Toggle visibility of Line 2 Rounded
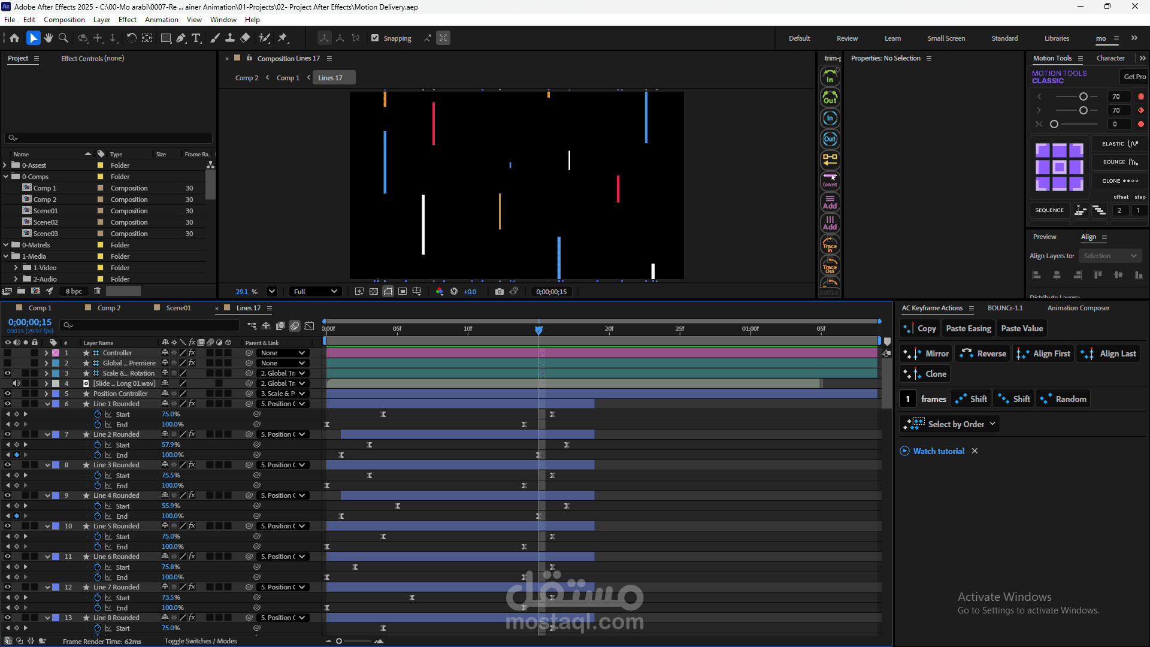Image resolution: width=1150 pixels, height=647 pixels. click(x=8, y=434)
